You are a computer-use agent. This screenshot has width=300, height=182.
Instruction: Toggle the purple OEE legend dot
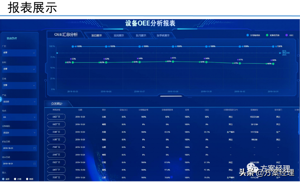pyautogui.click(x=286, y=35)
